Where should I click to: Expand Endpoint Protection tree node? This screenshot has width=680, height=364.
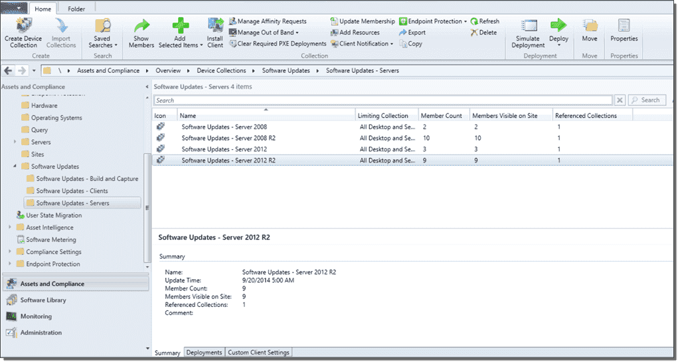pyautogui.click(x=10, y=264)
